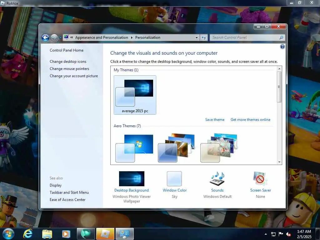Open the network tray icon
Screen dimensions: 320x240
[x=273, y=234]
